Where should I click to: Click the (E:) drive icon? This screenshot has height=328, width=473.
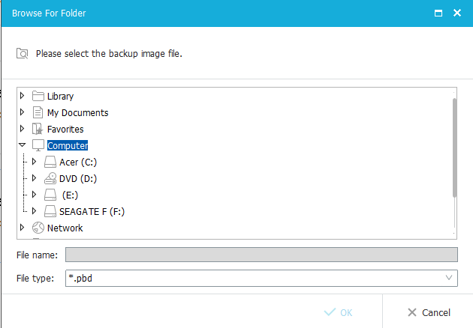coord(50,195)
